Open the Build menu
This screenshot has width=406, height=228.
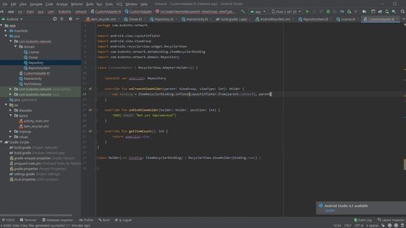pyautogui.click(x=89, y=4)
